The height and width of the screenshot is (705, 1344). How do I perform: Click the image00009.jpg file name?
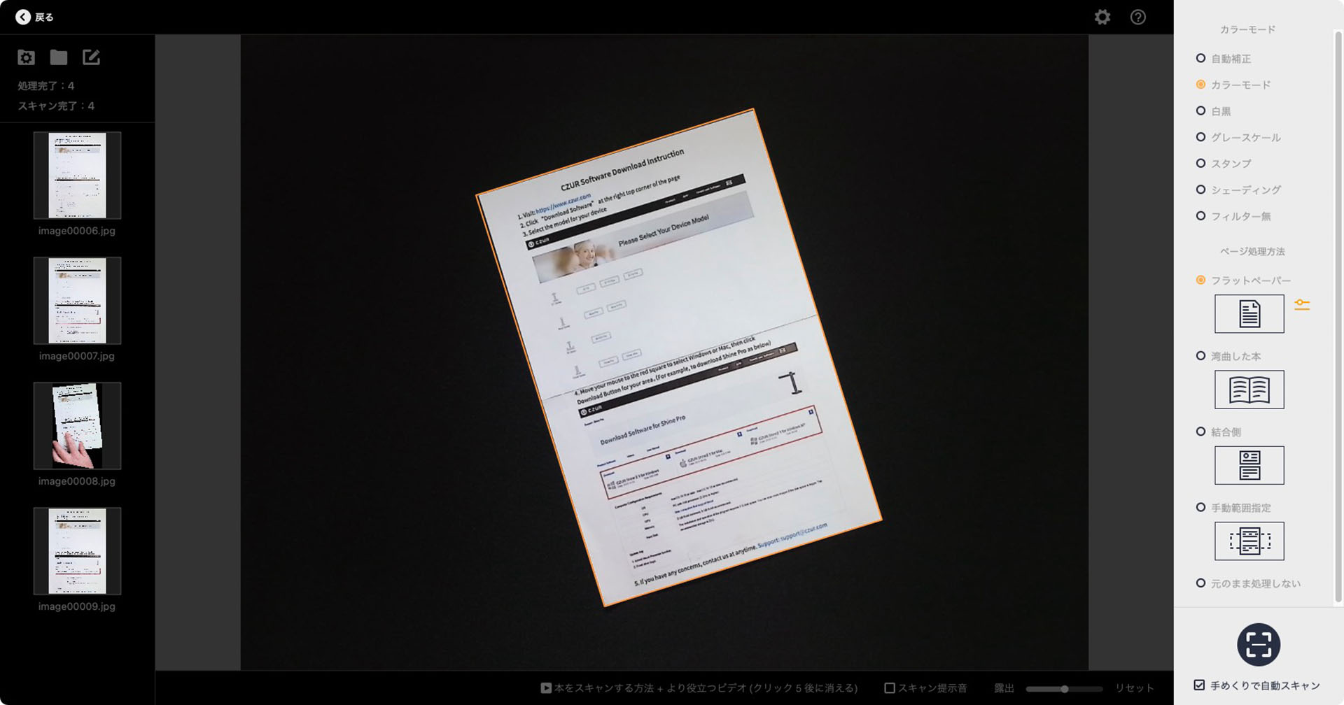[x=77, y=606]
